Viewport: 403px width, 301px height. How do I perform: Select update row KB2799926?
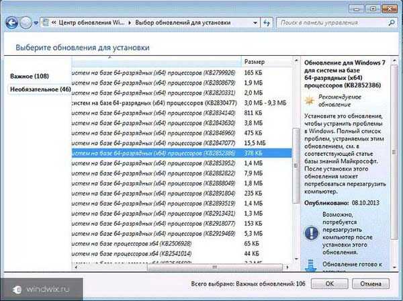pos(182,73)
